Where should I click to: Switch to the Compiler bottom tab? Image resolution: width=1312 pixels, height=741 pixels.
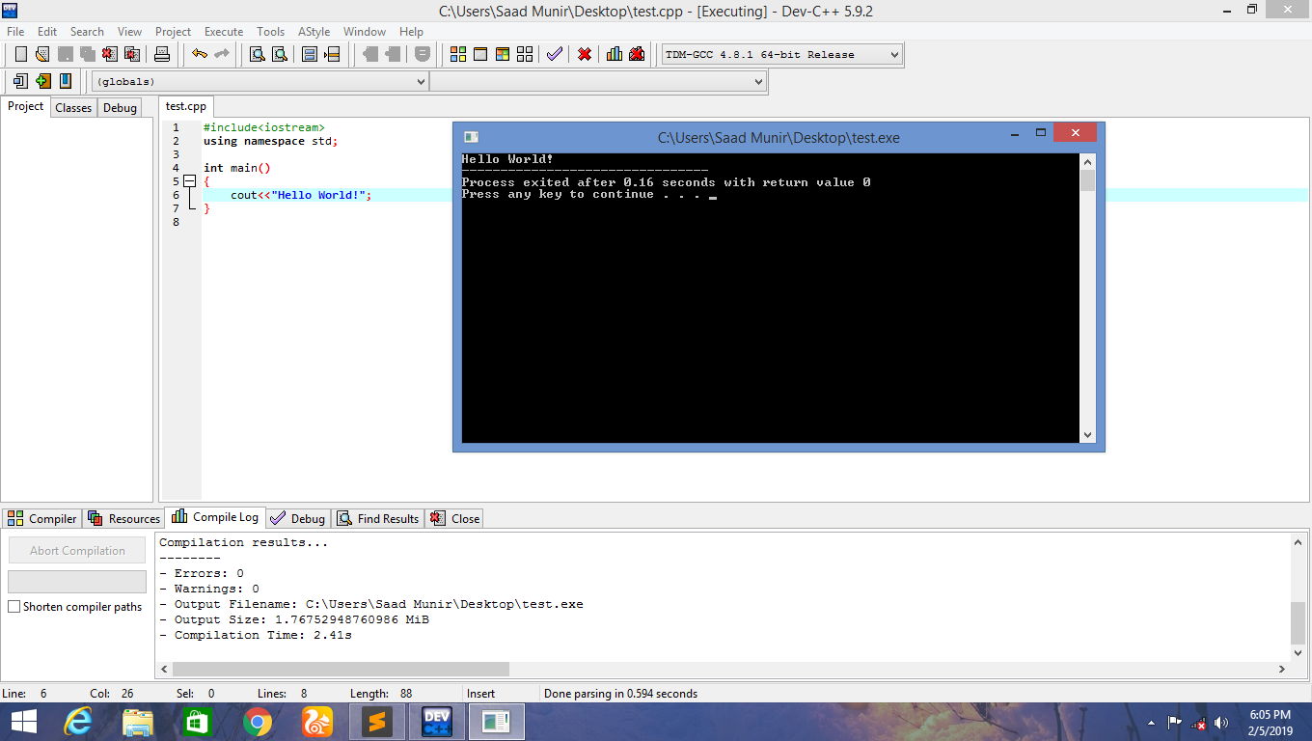[42, 518]
